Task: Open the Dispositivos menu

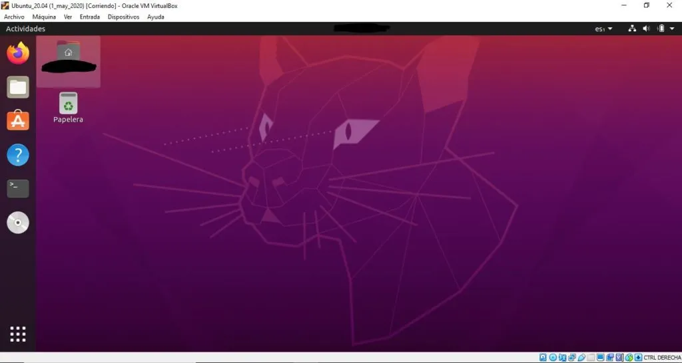Action: point(123,17)
